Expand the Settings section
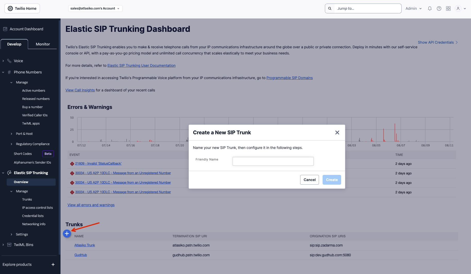This screenshot has height=274, width=471. click(11, 234)
